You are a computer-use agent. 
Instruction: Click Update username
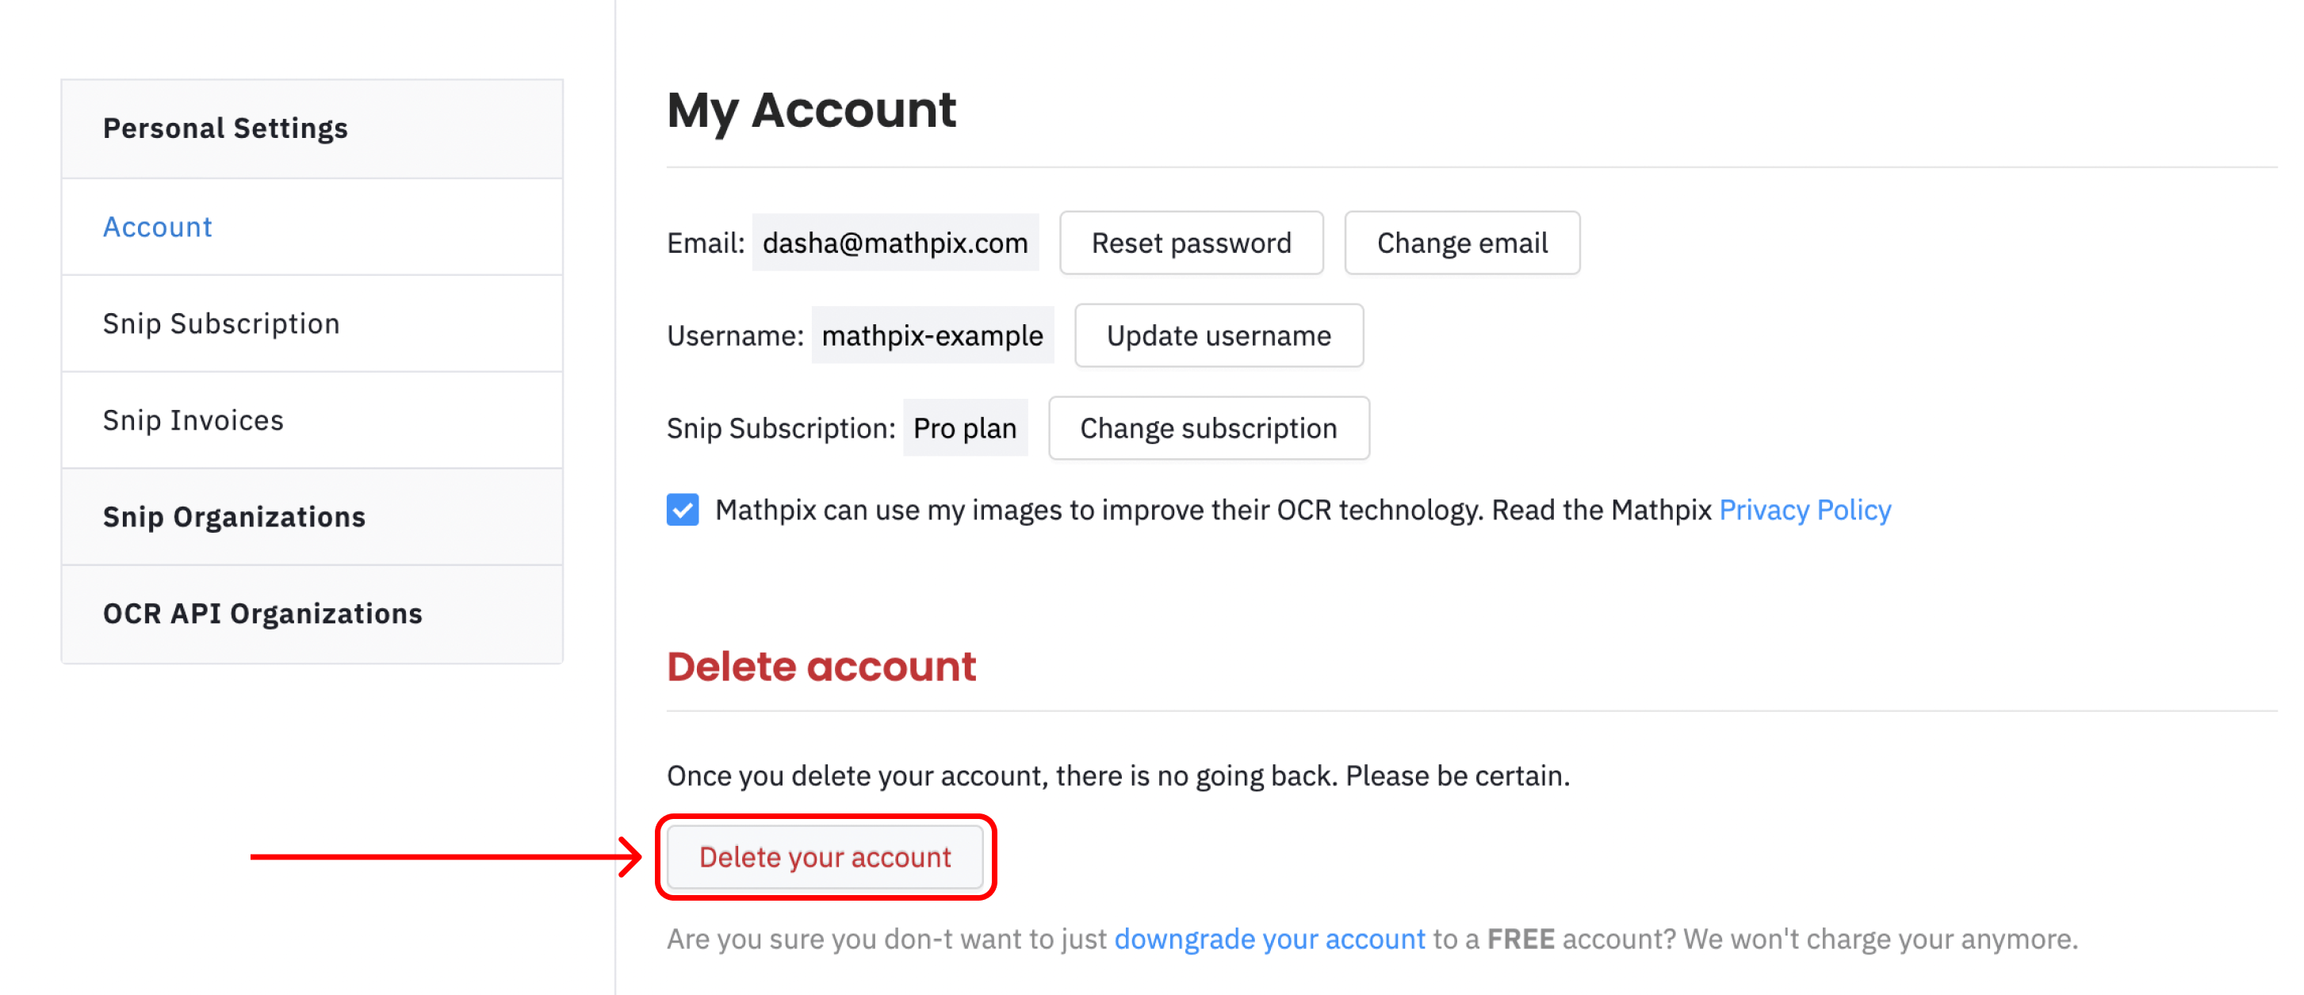1218,335
